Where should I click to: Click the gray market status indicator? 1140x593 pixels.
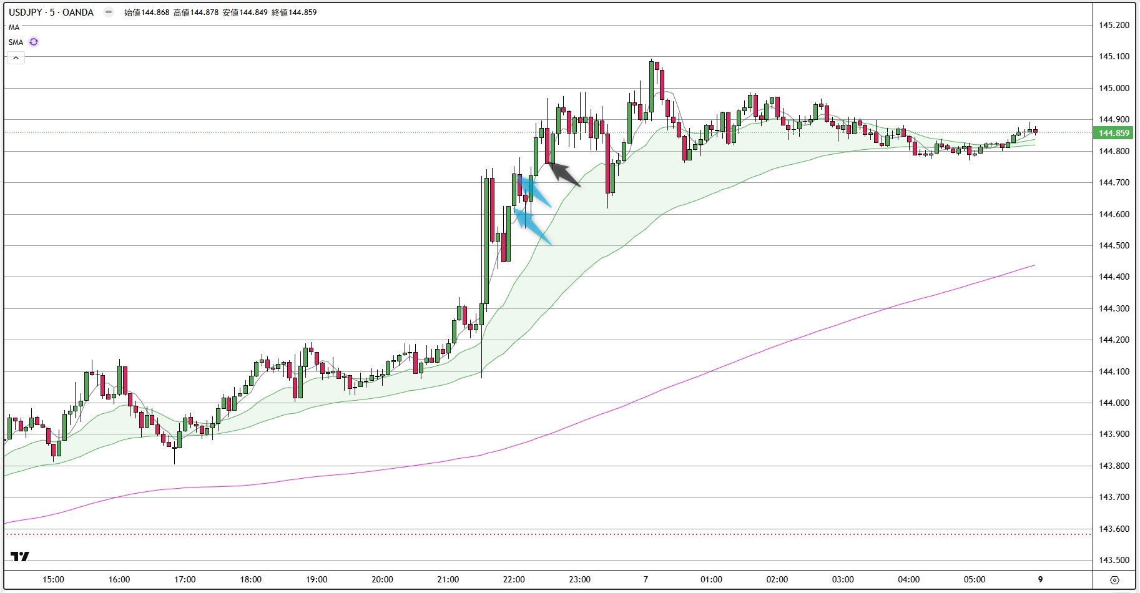click(109, 12)
